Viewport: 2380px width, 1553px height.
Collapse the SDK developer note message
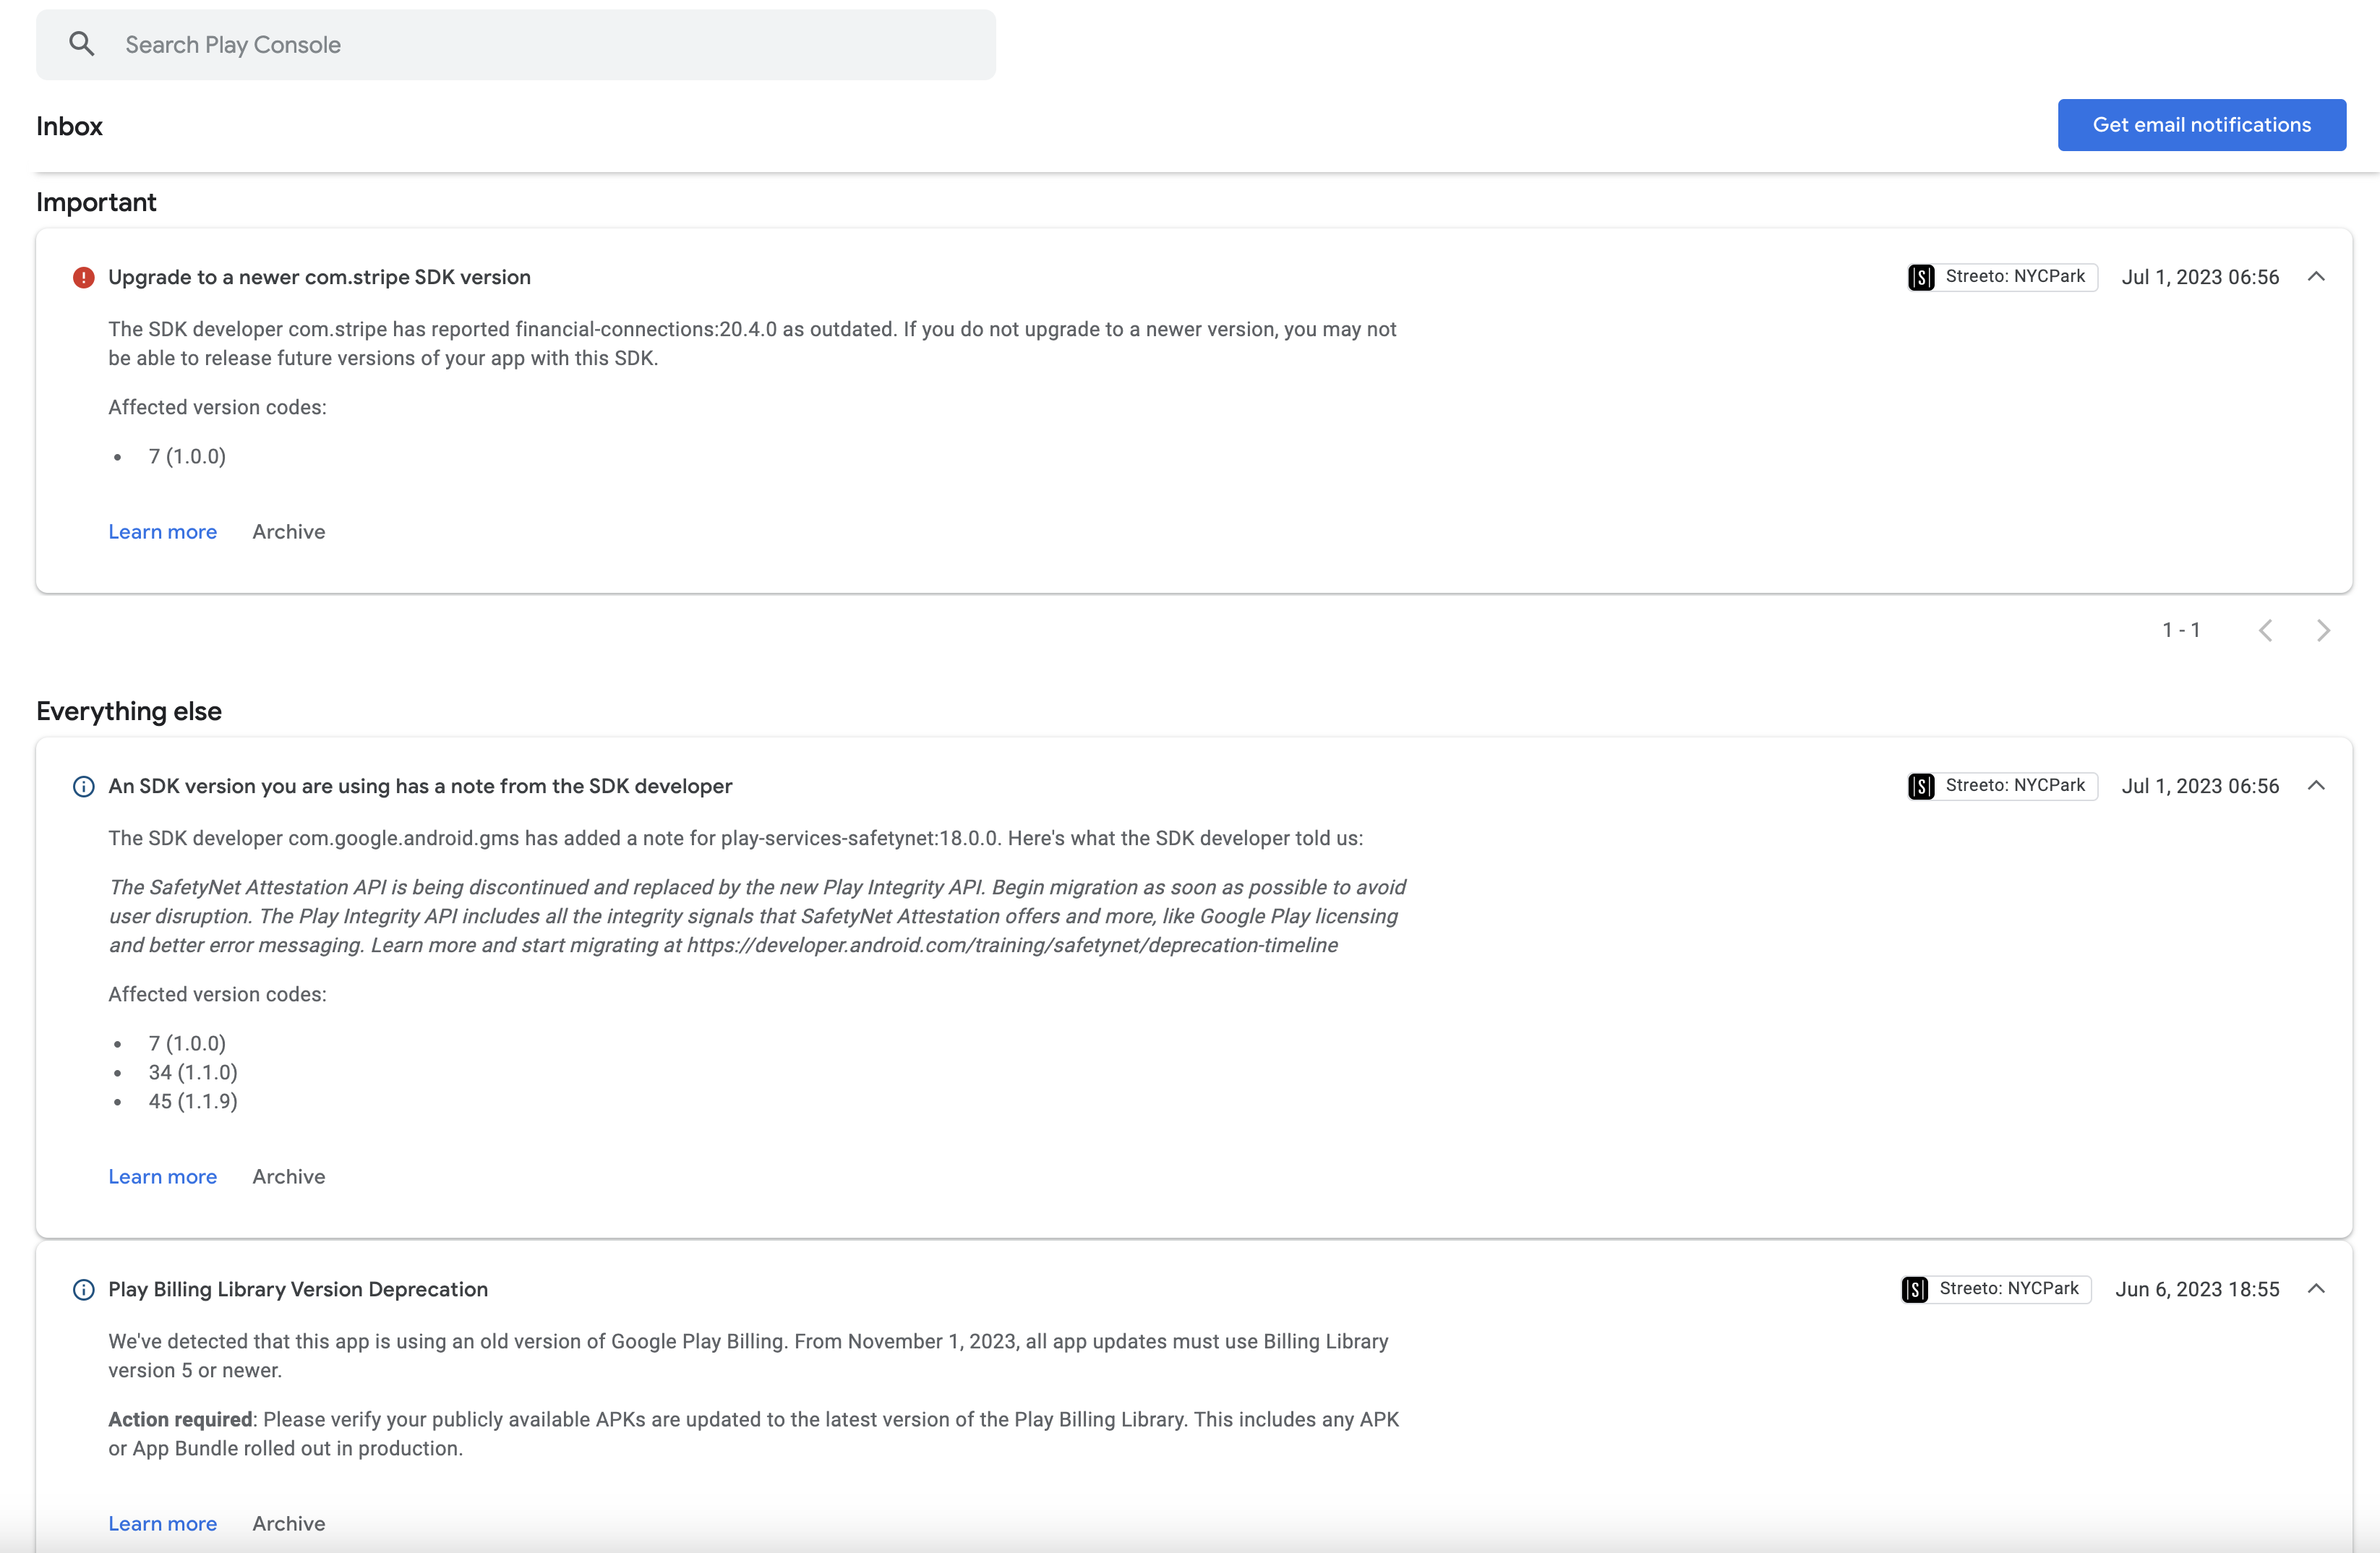pos(2317,786)
